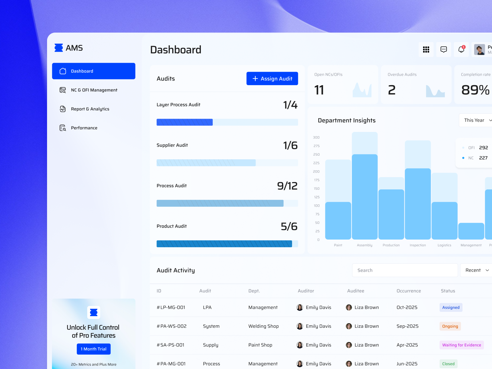492x369 pixels.
Task: Select Dashboard in the sidebar
Action: (x=94, y=71)
